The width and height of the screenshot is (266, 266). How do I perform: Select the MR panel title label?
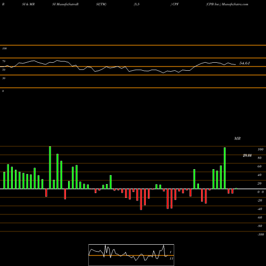point(237,138)
